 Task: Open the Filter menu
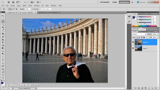point(30,5)
